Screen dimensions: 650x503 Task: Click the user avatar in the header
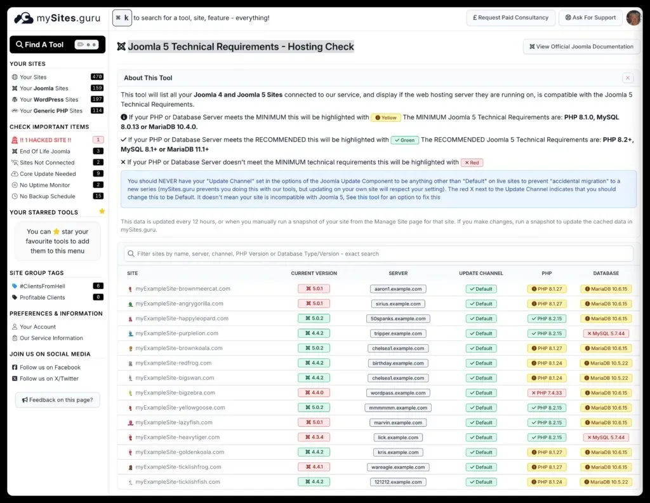coord(633,18)
